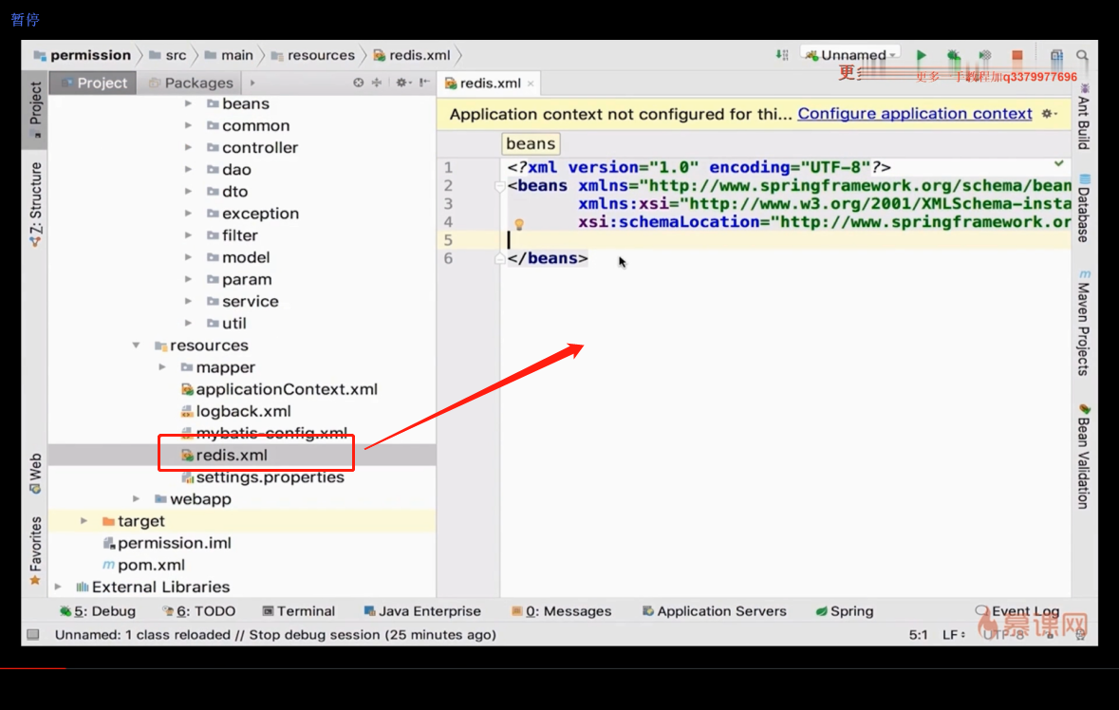Toggle fold marker at closing beans tag
This screenshot has width=1119, height=710.
tap(499, 258)
